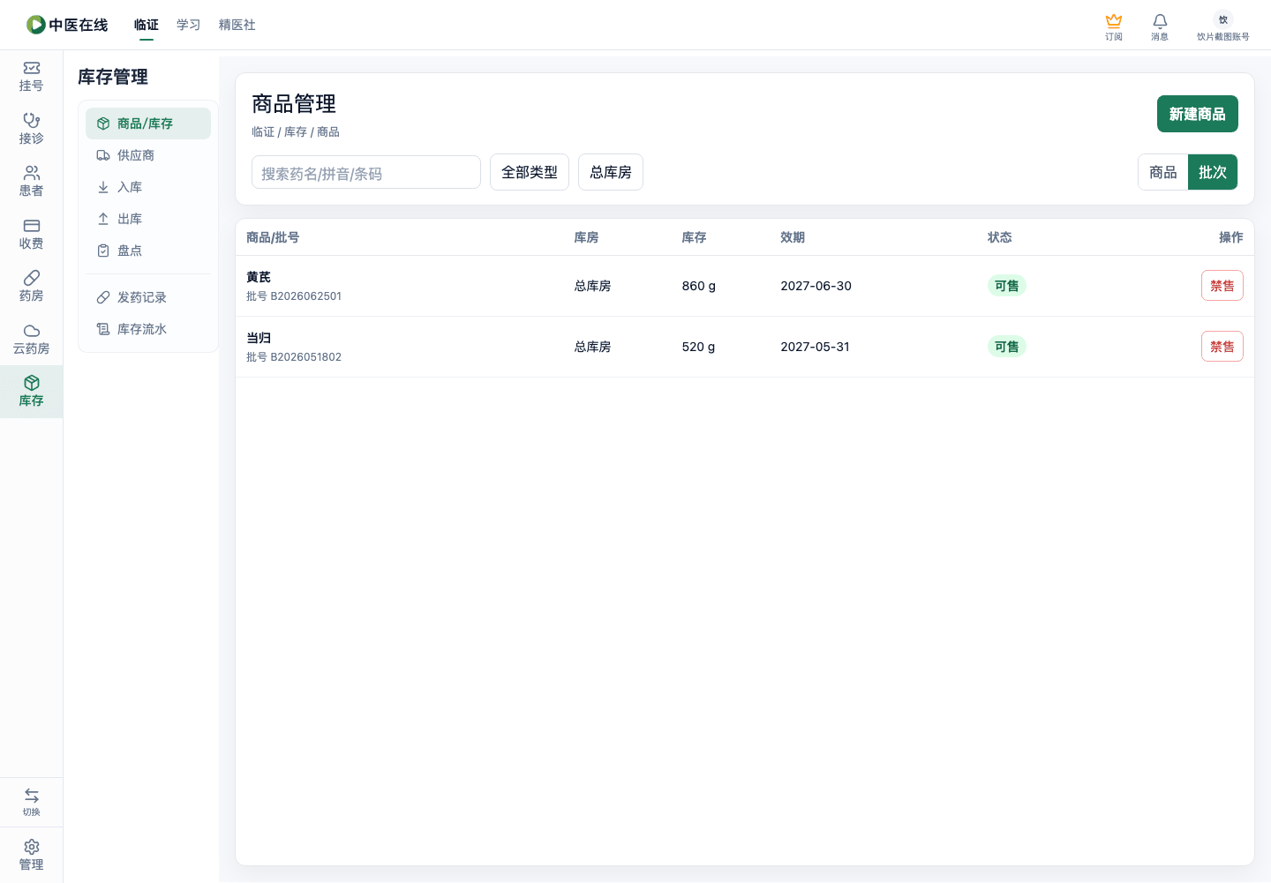Click batch number B2026062501
The height and width of the screenshot is (883, 1271).
pos(305,296)
